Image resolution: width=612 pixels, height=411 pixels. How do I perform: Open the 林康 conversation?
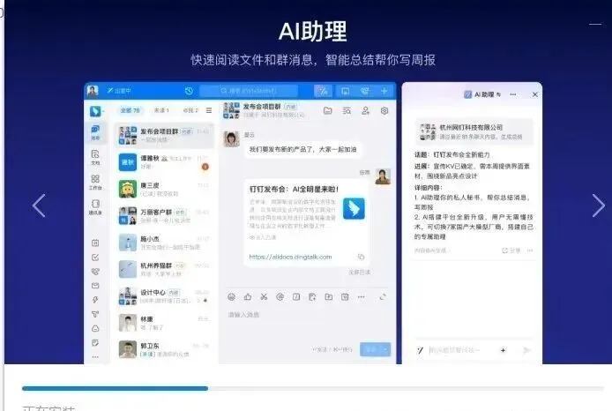point(165,323)
